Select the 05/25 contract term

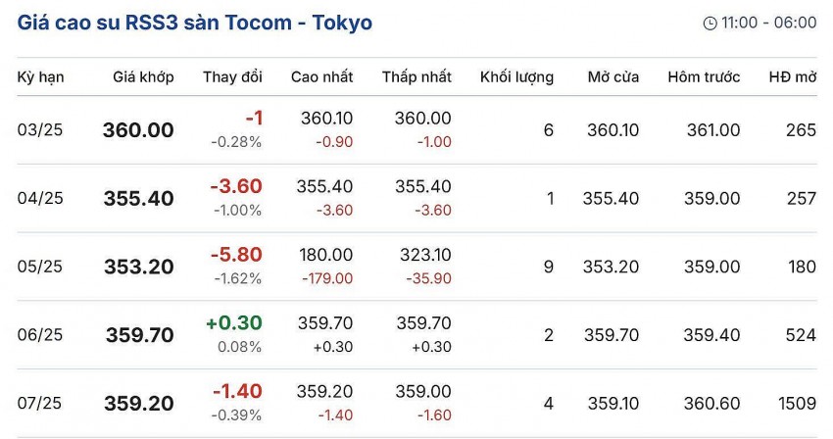(x=40, y=267)
